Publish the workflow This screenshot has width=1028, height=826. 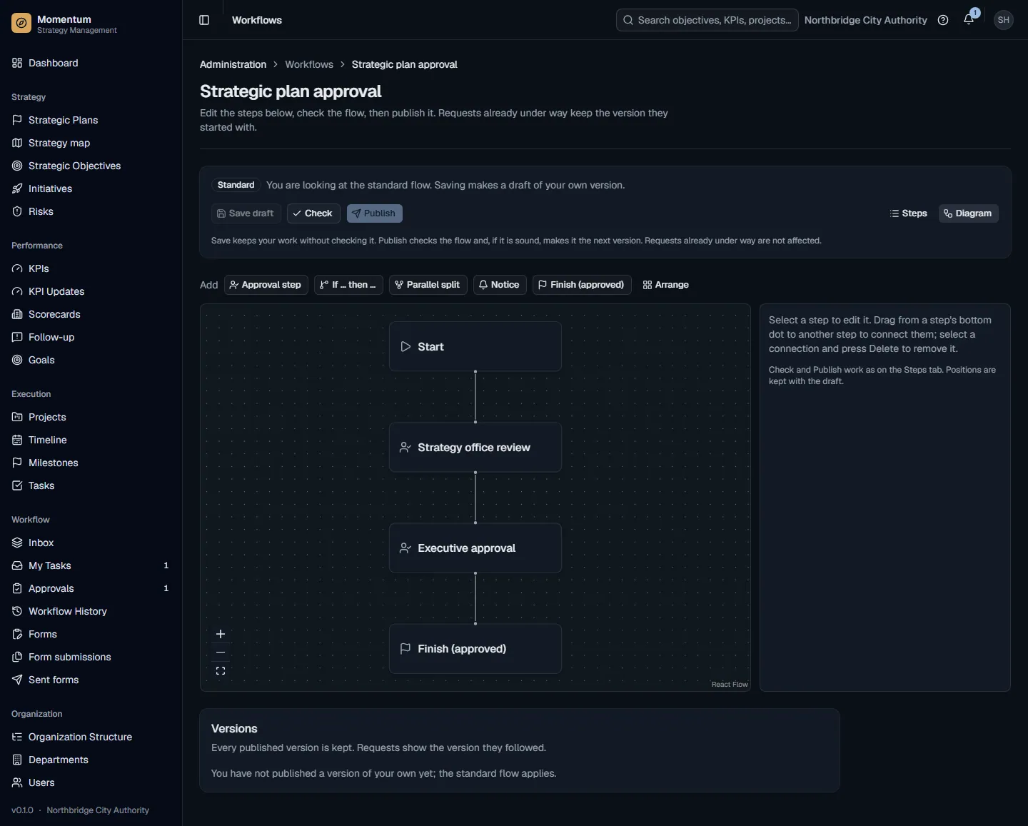tap(375, 213)
